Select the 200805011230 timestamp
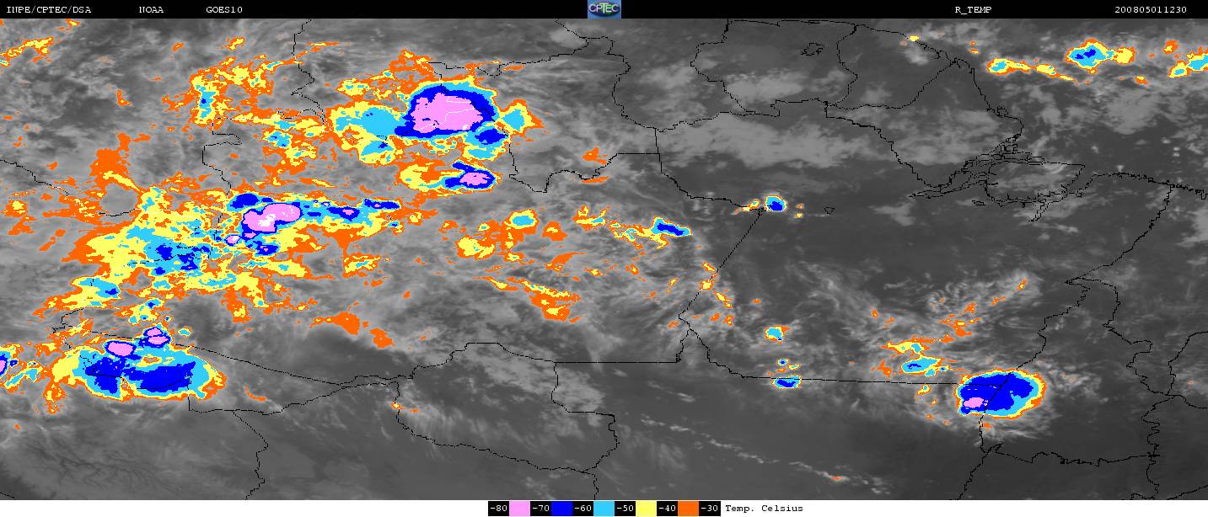Viewport: 1208px width, 517px height. pos(1151,9)
